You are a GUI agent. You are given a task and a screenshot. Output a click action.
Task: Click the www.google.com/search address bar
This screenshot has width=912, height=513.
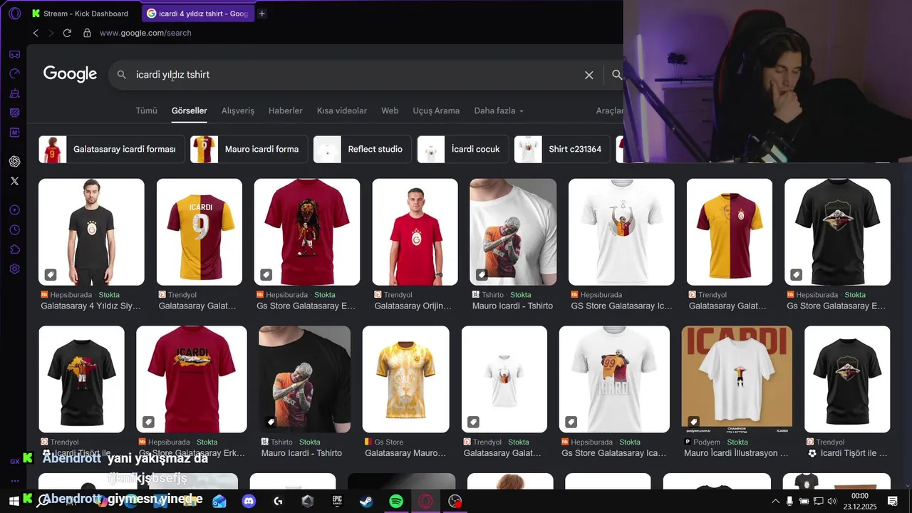coord(145,33)
